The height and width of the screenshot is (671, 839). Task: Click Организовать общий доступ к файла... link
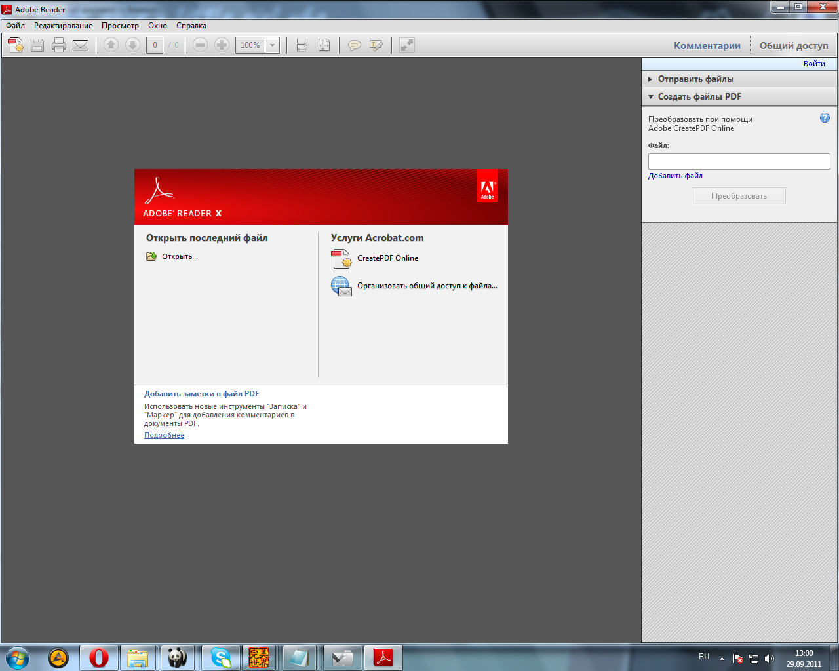427,286
